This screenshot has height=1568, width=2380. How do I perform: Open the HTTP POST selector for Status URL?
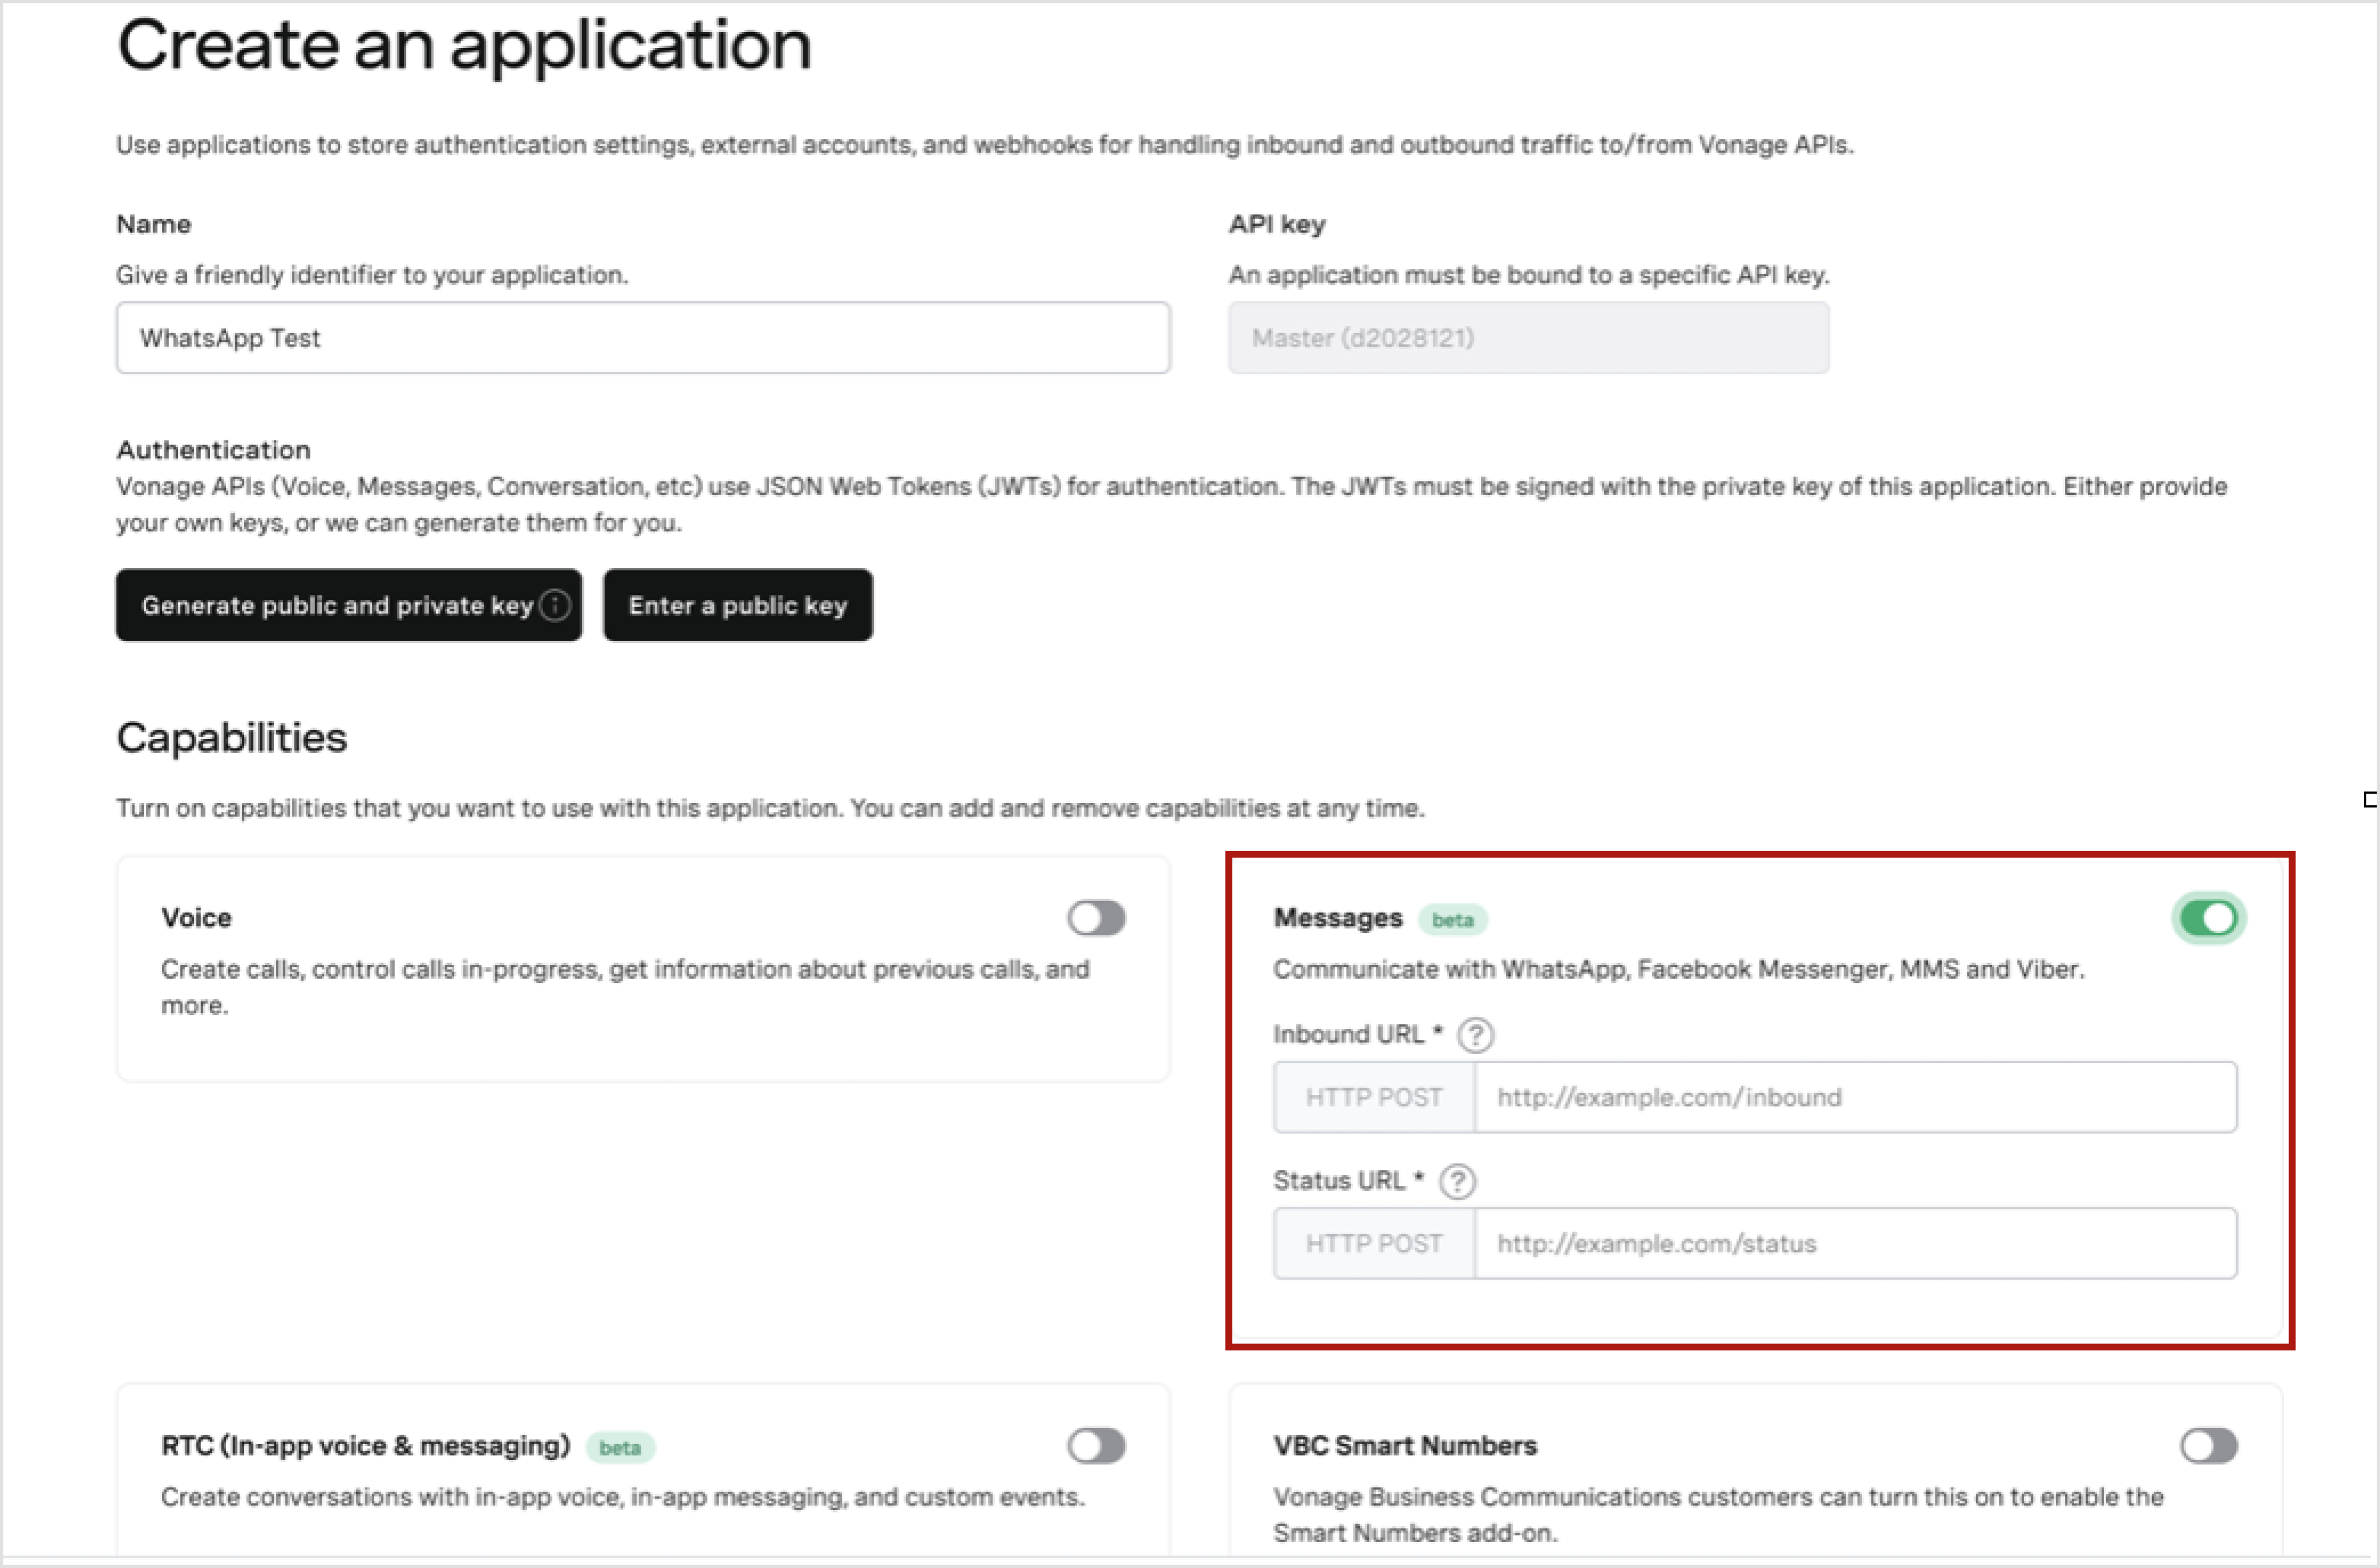[1373, 1243]
